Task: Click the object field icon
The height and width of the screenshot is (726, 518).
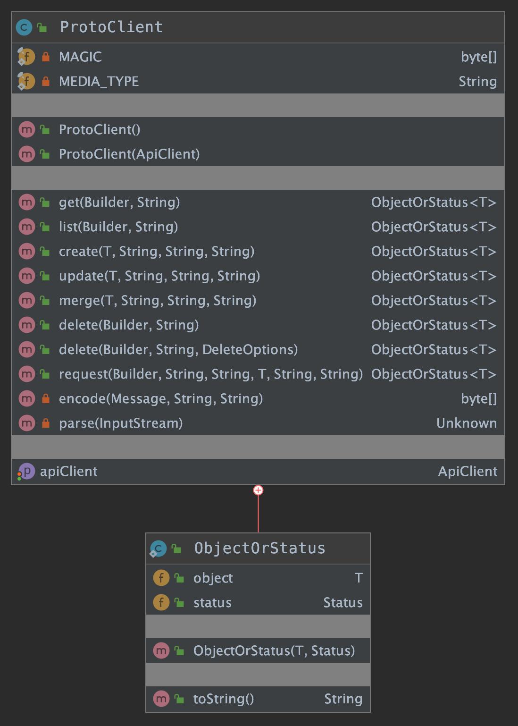Action: (161, 578)
